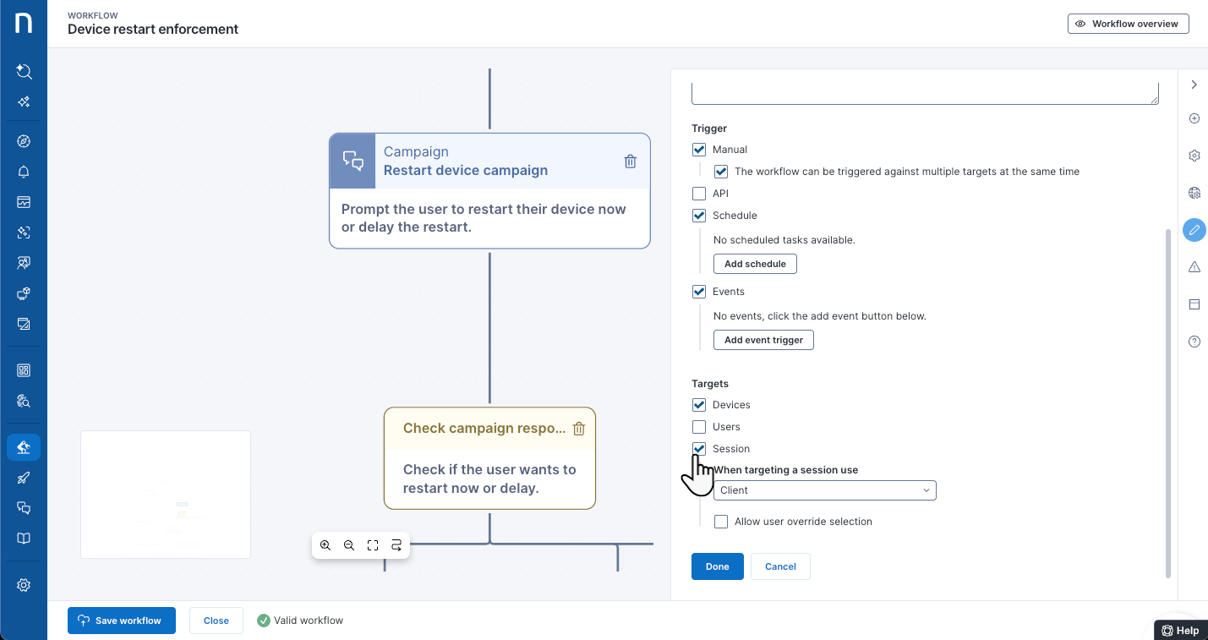1208x640 pixels.
Task: Open the warnings triangle panel
Action: point(1194,267)
